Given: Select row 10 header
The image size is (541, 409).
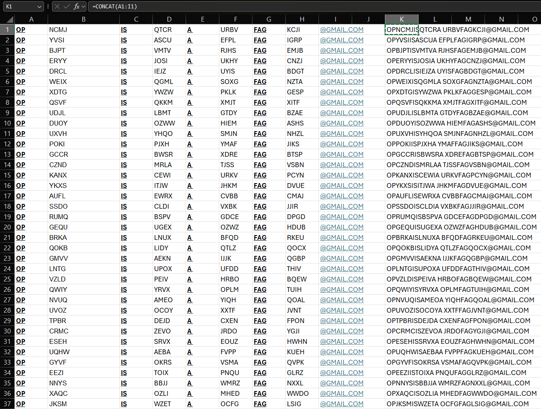Looking at the screenshot, I should click(7, 123).
